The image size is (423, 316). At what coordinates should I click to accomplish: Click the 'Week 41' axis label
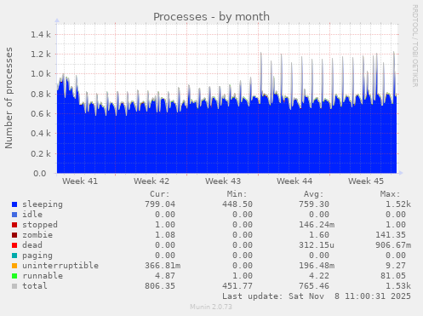point(80,181)
